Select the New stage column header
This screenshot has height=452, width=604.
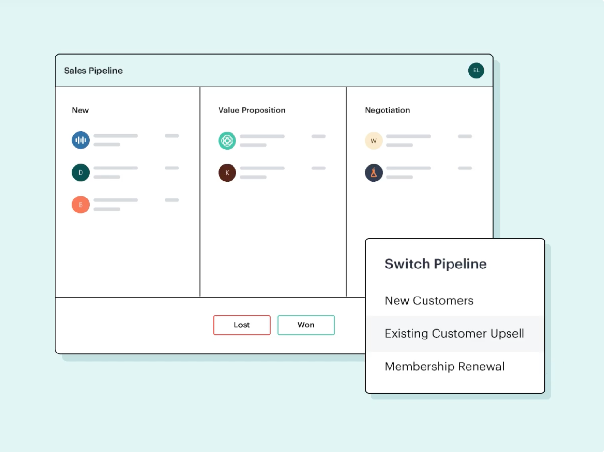coord(81,110)
